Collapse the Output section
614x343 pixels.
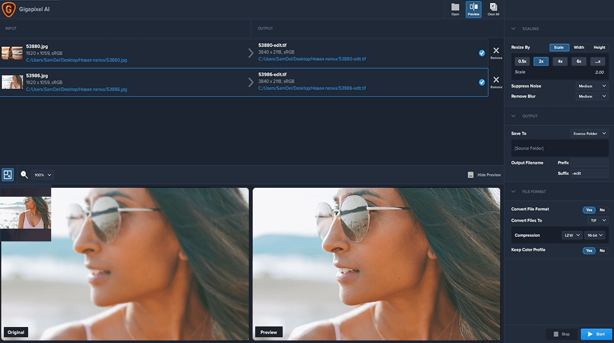[514, 116]
